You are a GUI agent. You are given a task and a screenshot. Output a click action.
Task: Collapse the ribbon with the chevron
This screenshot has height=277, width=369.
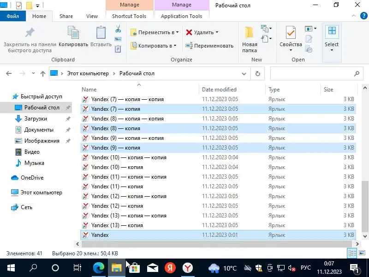click(353, 16)
